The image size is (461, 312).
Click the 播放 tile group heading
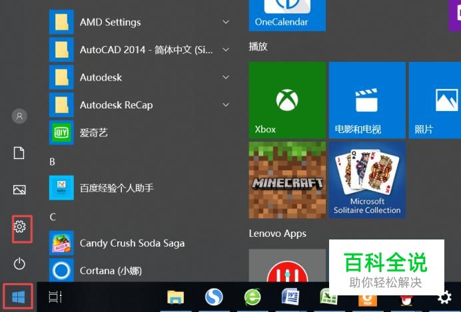pyautogui.click(x=258, y=47)
